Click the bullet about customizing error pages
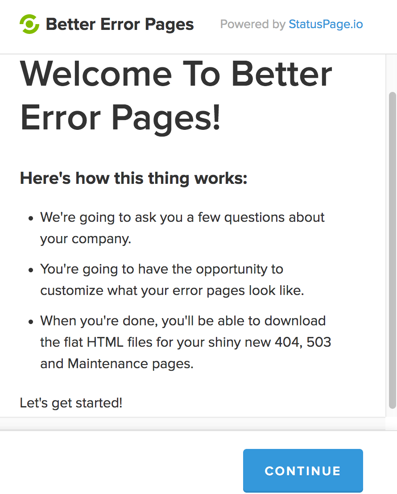This screenshot has height=494, width=397. 172,279
